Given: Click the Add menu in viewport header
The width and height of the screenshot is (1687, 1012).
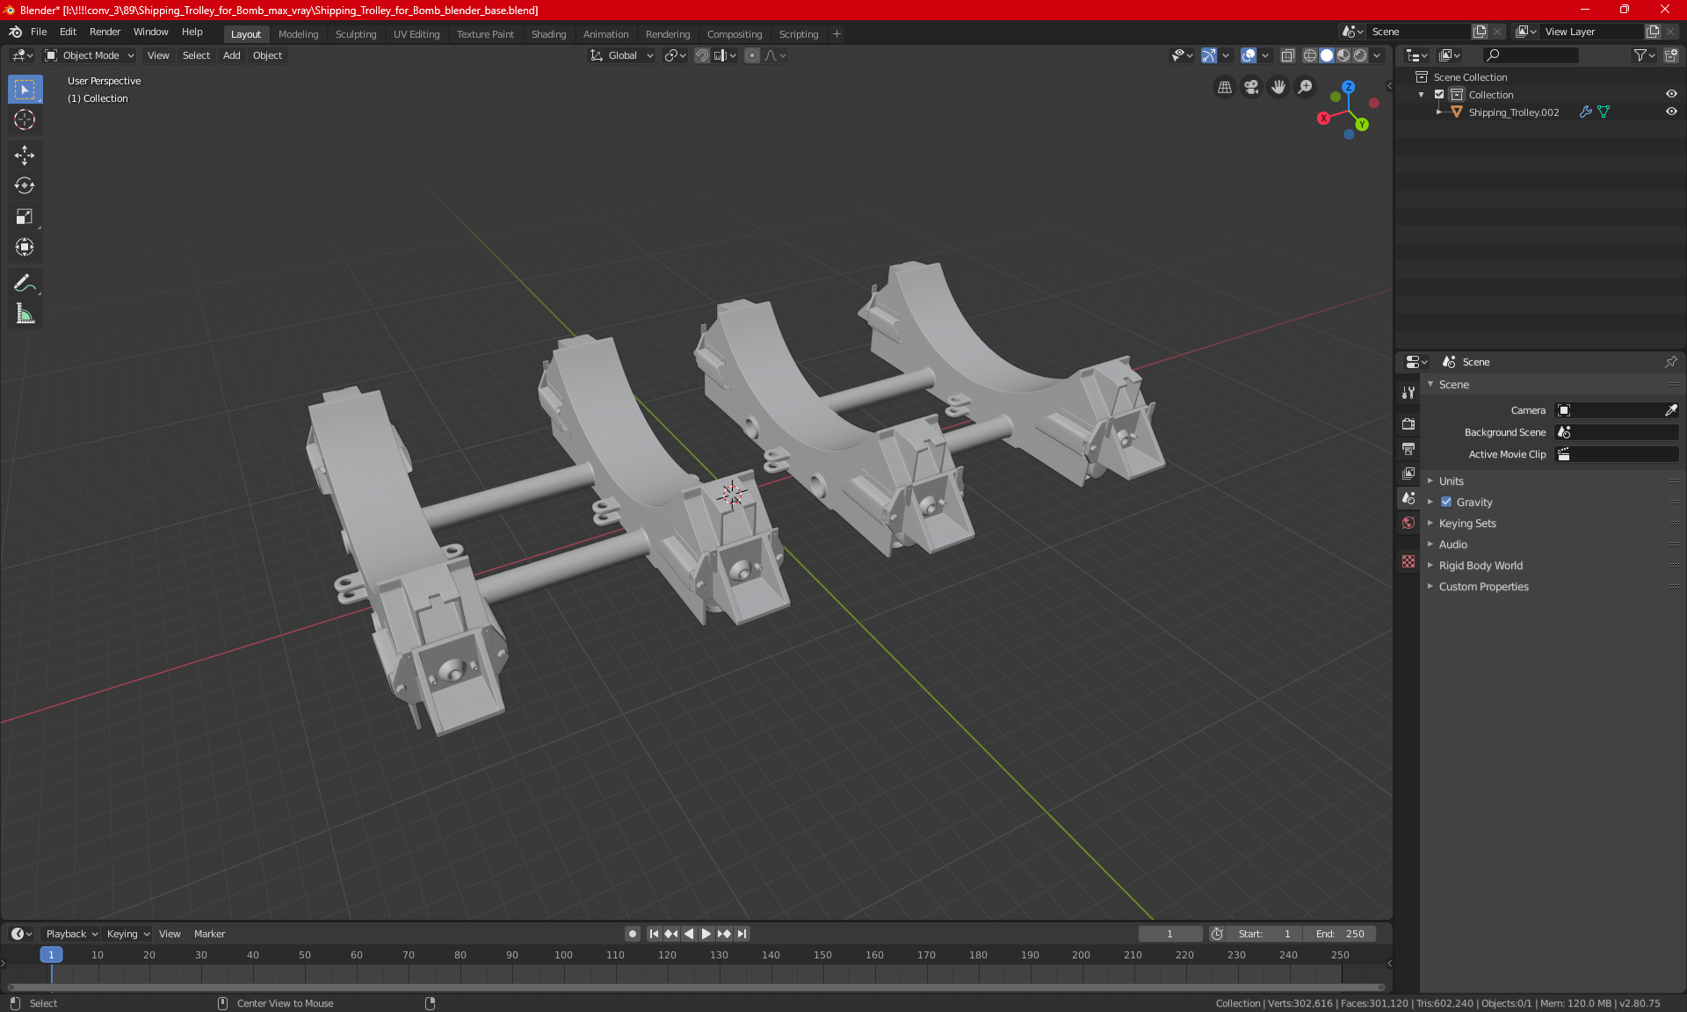Looking at the screenshot, I should coord(231,55).
